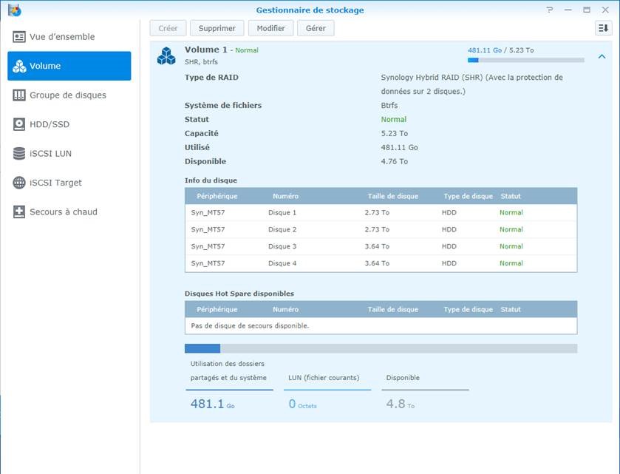620x474 pixels.
Task: Click the iSCSI LUN database icon
Action: click(x=19, y=154)
